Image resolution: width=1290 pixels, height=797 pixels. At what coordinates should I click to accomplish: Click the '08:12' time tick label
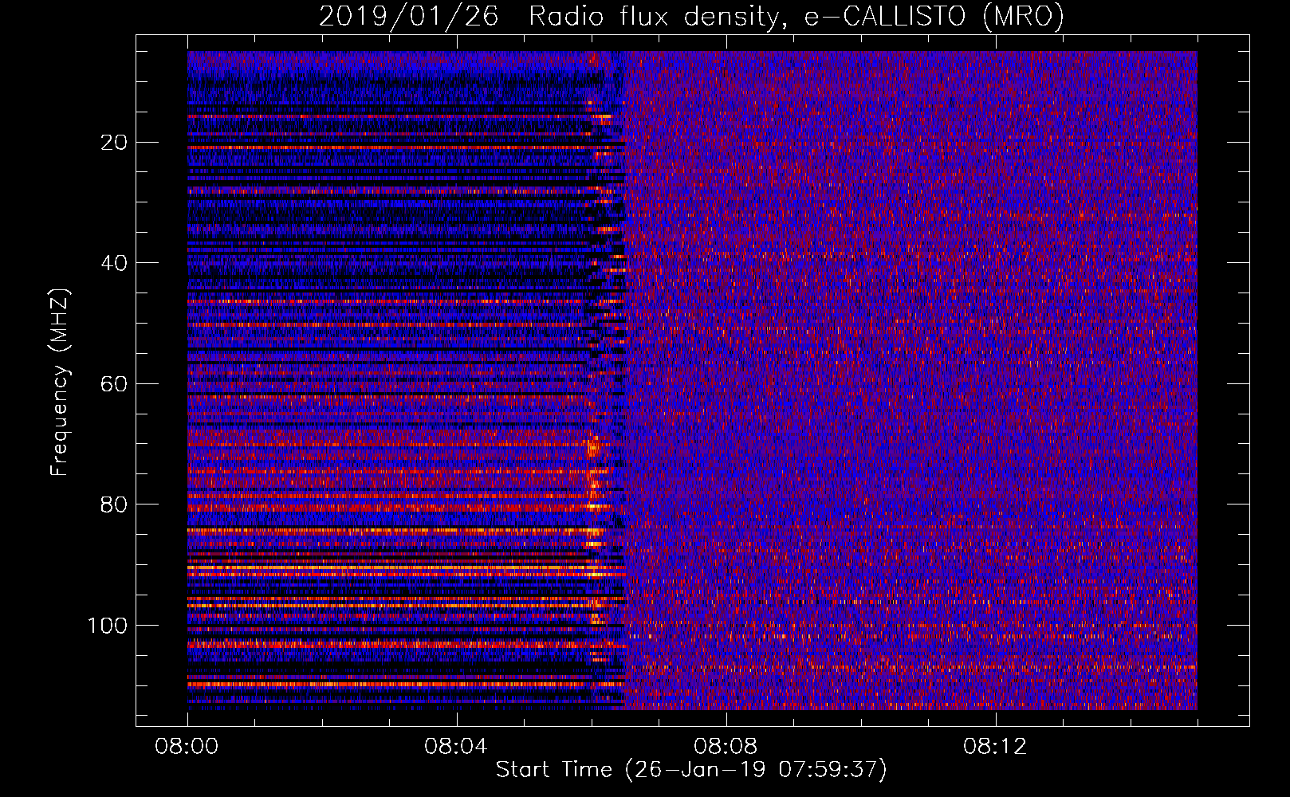(x=995, y=747)
